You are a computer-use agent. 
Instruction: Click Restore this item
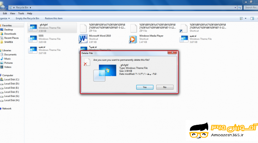click(54, 18)
